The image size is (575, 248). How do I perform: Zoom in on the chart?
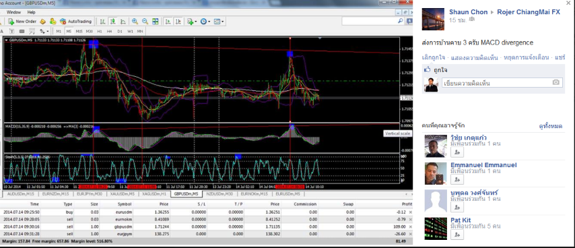pyautogui.click(x=135, y=22)
